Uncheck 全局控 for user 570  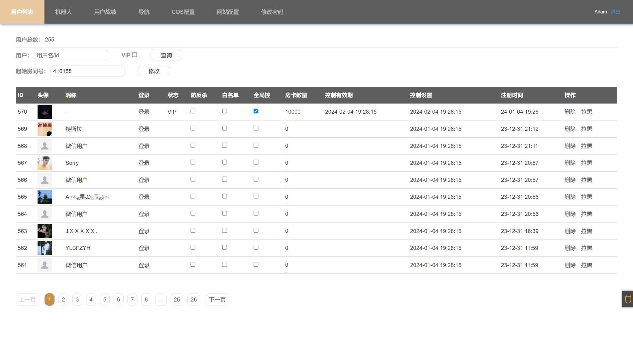256,111
